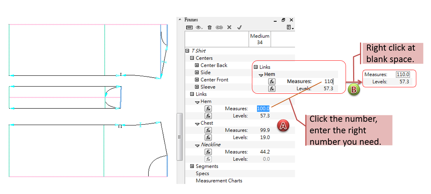The width and height of the screenshot is (431, 194).
Task: Expand the Center Back tree node
Action: [x=197, y=65]
